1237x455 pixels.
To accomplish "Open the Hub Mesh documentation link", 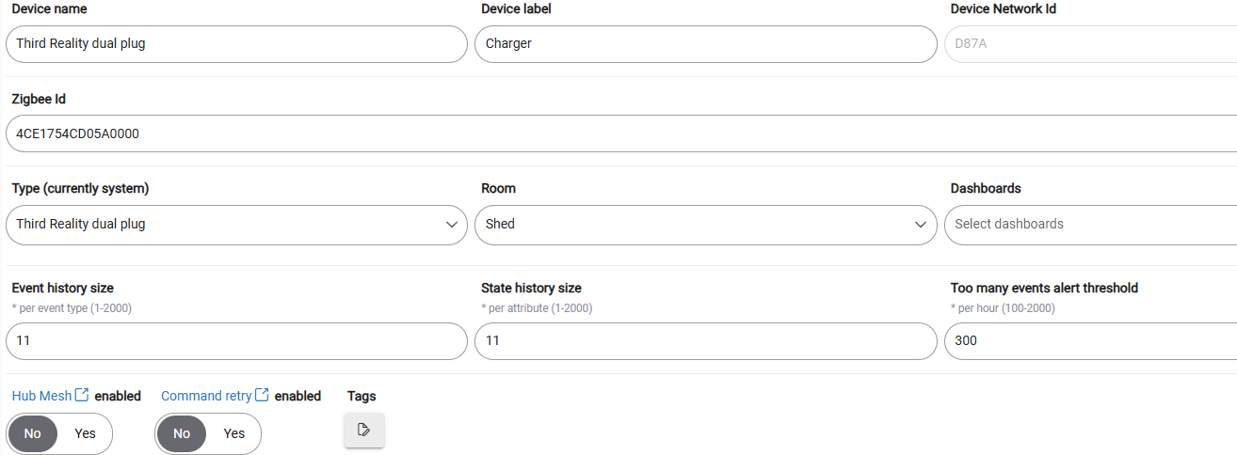I will pyautogui.click(x=41, y=396).
